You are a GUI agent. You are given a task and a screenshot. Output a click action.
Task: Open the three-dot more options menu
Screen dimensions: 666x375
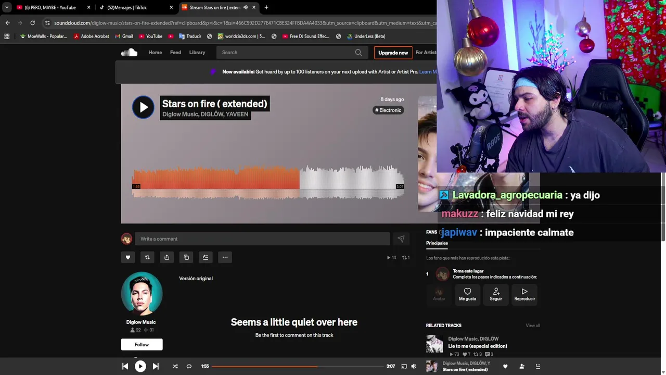(225, 257)
